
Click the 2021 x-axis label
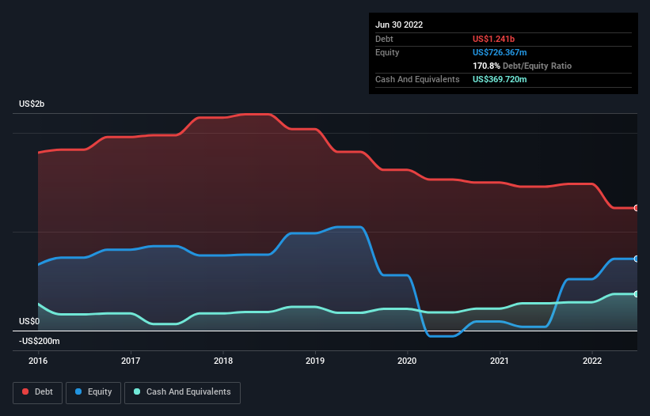click(500, 361)
